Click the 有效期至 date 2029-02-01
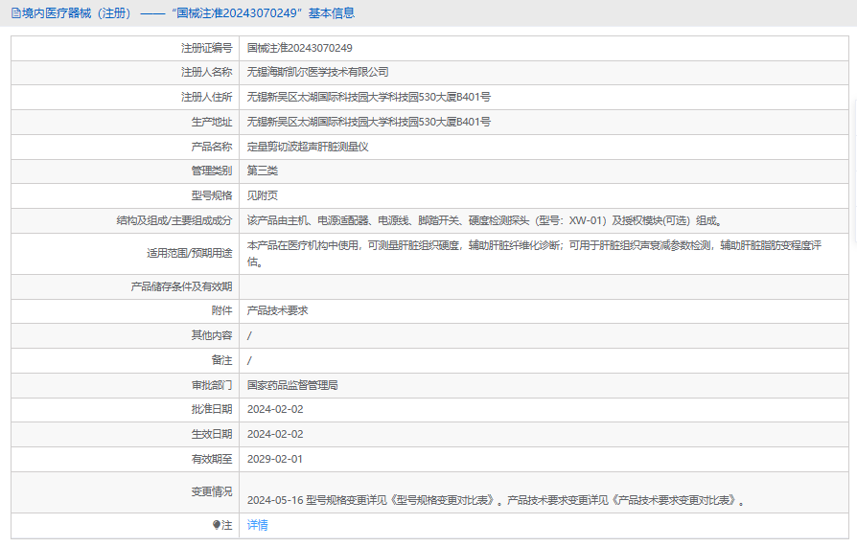 tap(274, 459)
